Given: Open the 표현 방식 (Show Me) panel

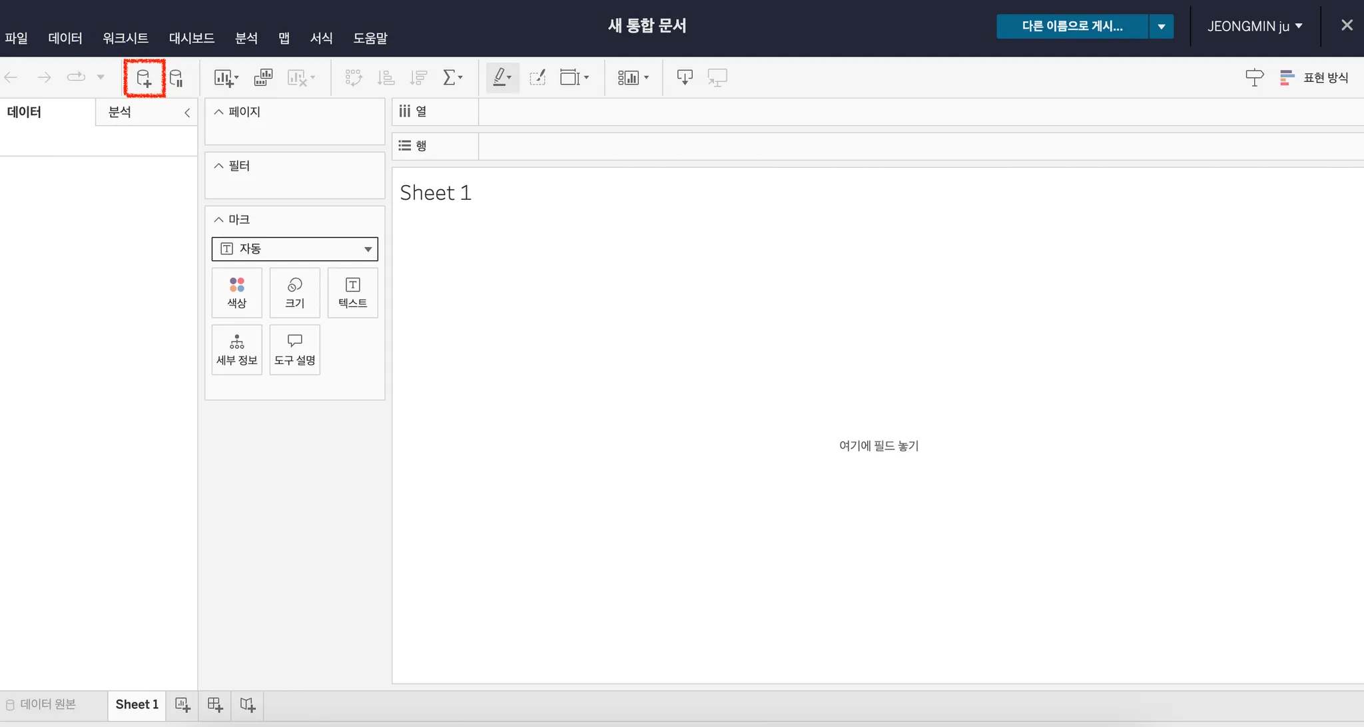Looking at the screenshot, I should coord(1314,78).
